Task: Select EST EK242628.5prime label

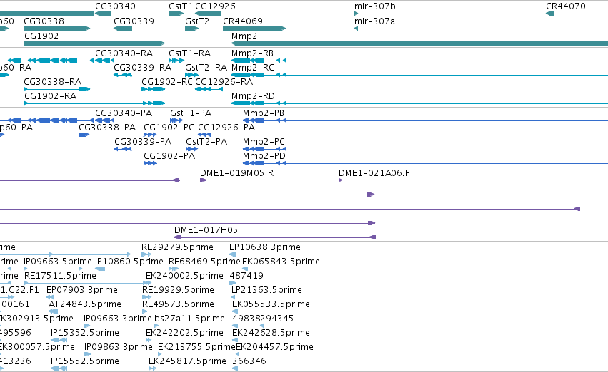Action: click(x=271, y=333)
